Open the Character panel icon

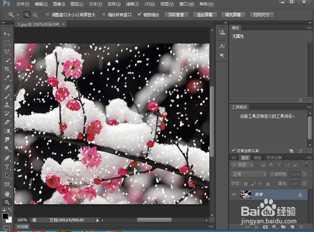tap(222, 46)
